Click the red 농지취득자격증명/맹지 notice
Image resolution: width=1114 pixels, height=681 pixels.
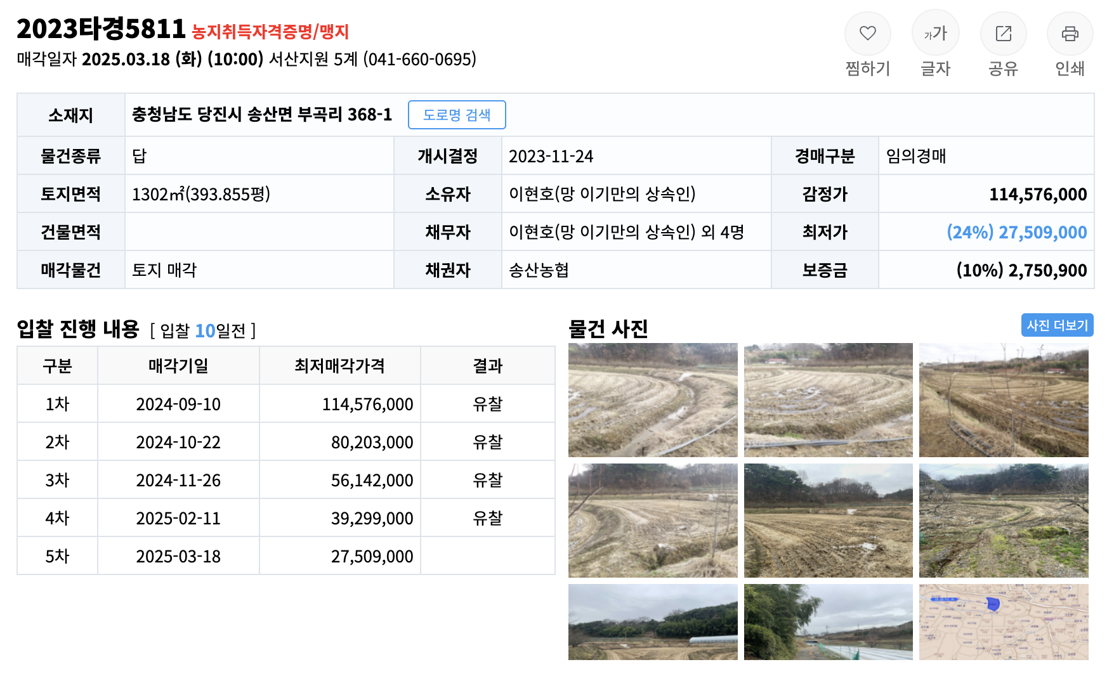[270, 31]
